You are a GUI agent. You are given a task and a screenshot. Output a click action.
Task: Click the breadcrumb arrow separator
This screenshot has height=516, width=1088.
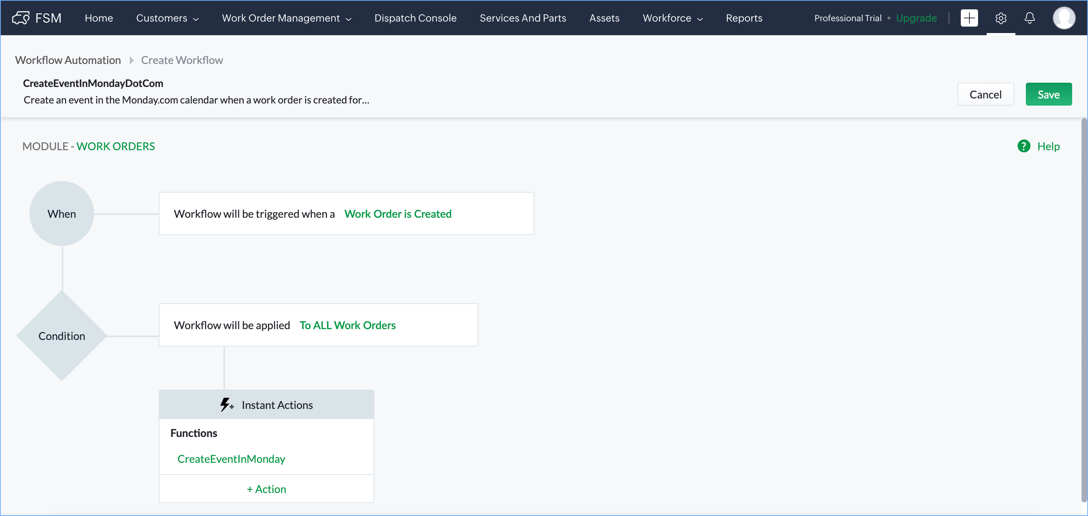[x=132, y=60]
